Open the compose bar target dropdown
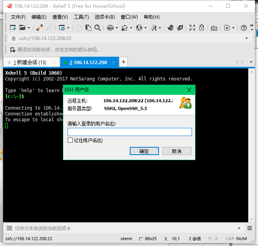258x246 pixels. click(x=239, y=229)
